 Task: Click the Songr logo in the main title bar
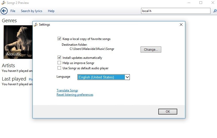click(x=3, y=3)
